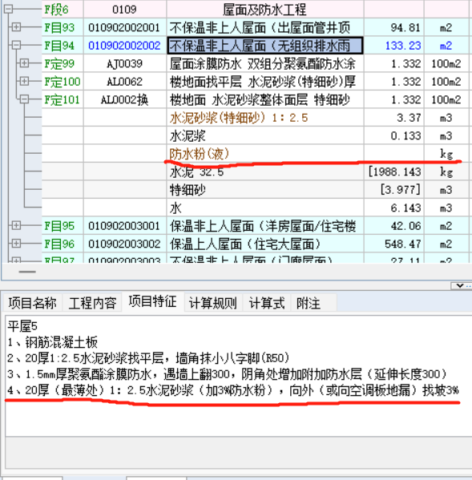Expand the F定100 quota row
The image size is (472, 480).
[24, 81]
